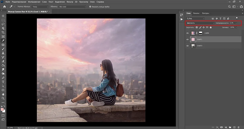
Task: Hide the Слой 0 layer
Action: click(x=188, y=46)
